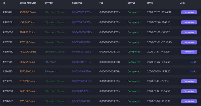The image size is (201, 106).
Task: Click received value 0.01112875 ETCs
Action: [x=81, y=91]
